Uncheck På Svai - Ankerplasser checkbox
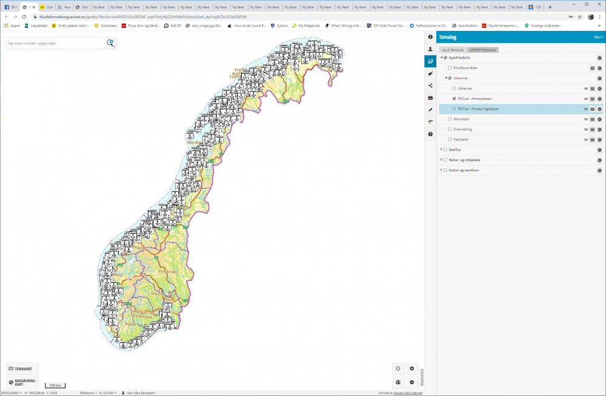Screen dimensions: 606x396 tap(454, 99)
